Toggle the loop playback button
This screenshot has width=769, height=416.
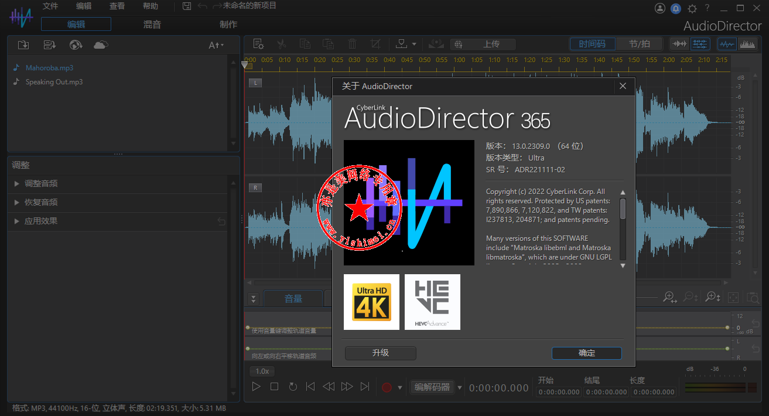click(x=293, y=387)
